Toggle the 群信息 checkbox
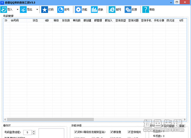191x138 pixels. point(111,132)
